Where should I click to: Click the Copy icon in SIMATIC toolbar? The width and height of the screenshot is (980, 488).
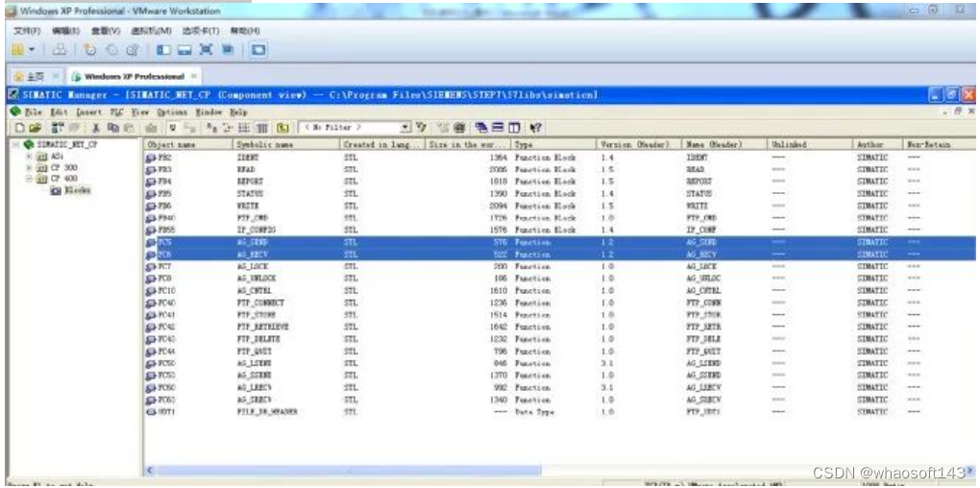pyautogui.click(x=111, y=128)
